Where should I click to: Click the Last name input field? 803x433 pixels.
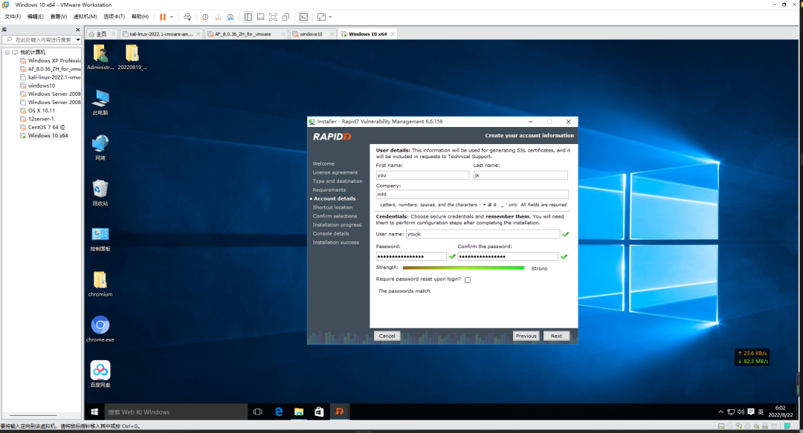pos(520,175)
